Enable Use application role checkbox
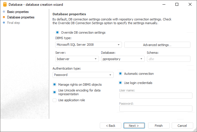 [x=54, y=100]
